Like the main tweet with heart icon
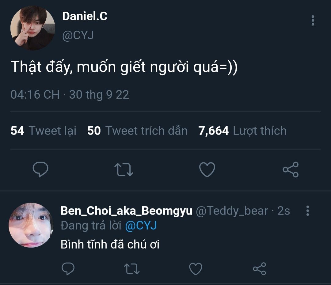This screenshot has height=285, width=331. point(207,169)
